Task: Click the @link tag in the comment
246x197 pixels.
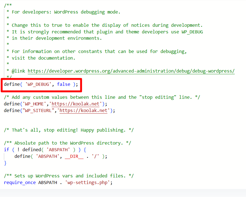Action: 18,71
